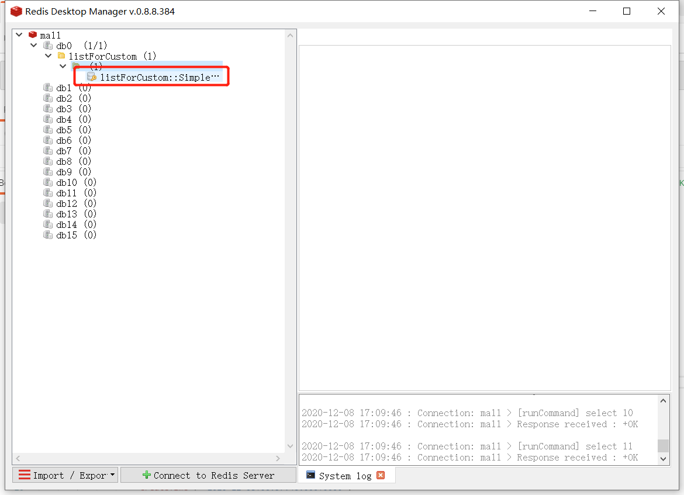Minimize the Redis Desktop Manager window
This screenshot has width=684, height=495.
[x=592, y=11]
